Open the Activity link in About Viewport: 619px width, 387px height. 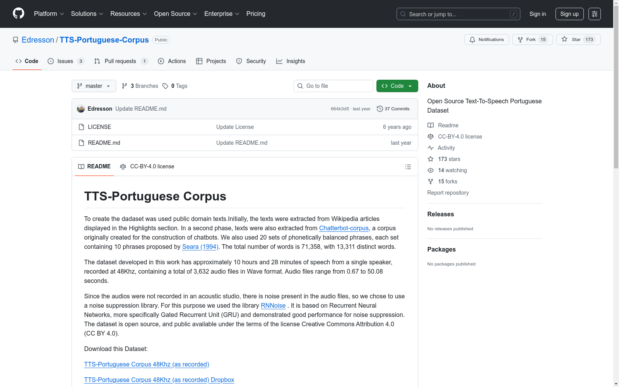441,148
